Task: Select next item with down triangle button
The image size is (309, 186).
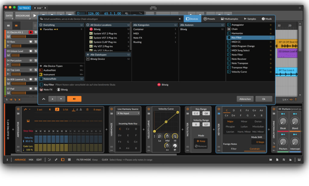Action: pos(61,99)
